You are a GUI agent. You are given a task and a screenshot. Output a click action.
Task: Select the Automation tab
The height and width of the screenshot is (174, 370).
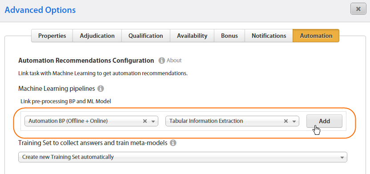click(x=316, y=36)
